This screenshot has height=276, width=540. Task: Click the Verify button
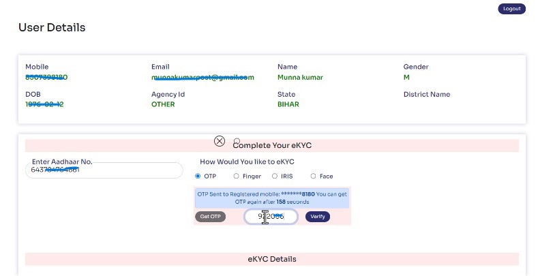point(317,217)
